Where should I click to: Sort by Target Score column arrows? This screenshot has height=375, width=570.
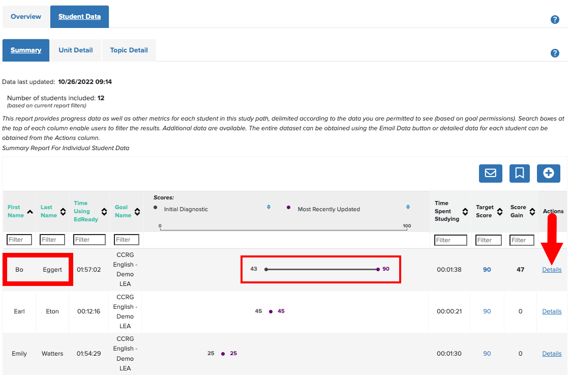pos(500,212)
